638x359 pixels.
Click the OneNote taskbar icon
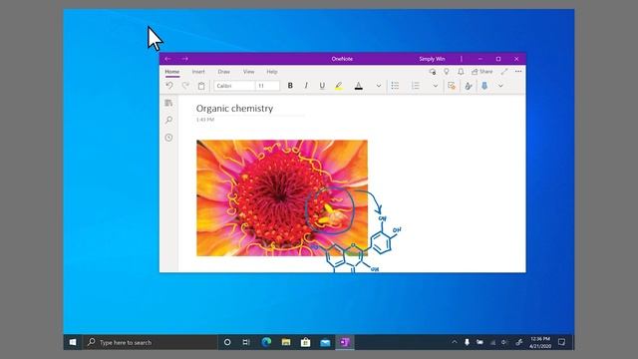tap(345, 342)
